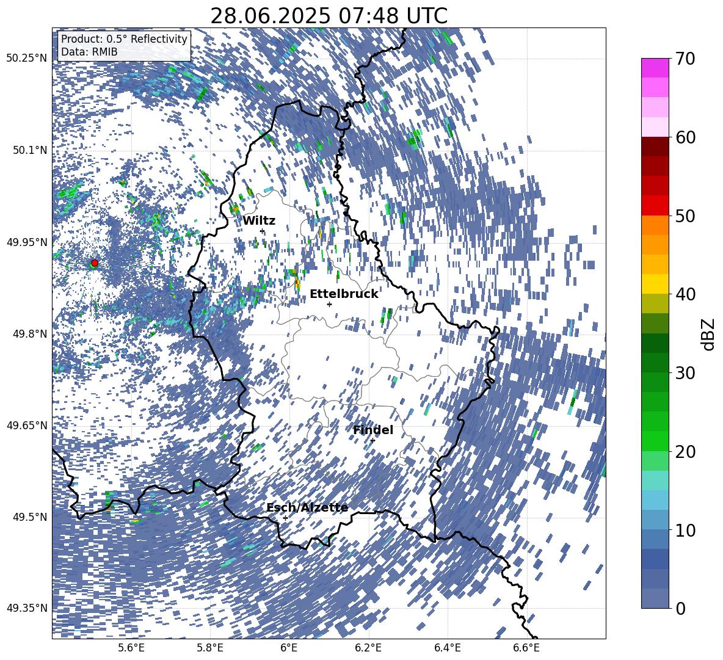Click the 'Data: RMIB' text

pos(89,52)
